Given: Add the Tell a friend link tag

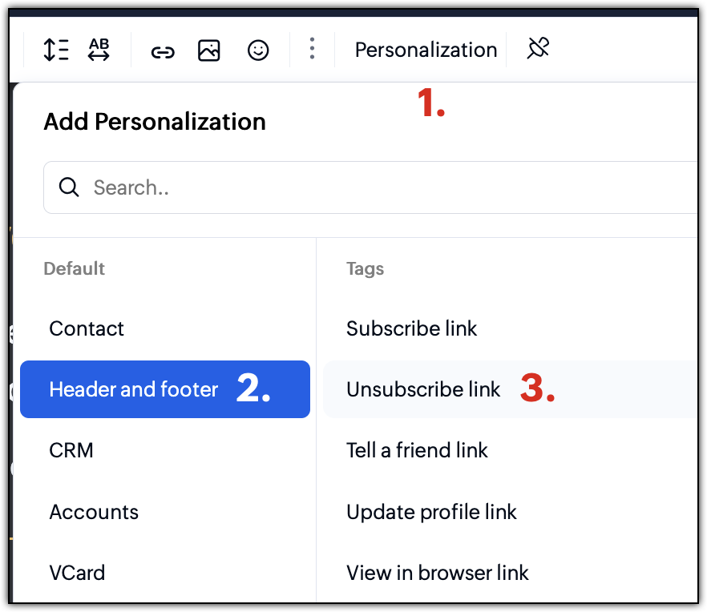Looking at the screenshot, I should (511, 450).
